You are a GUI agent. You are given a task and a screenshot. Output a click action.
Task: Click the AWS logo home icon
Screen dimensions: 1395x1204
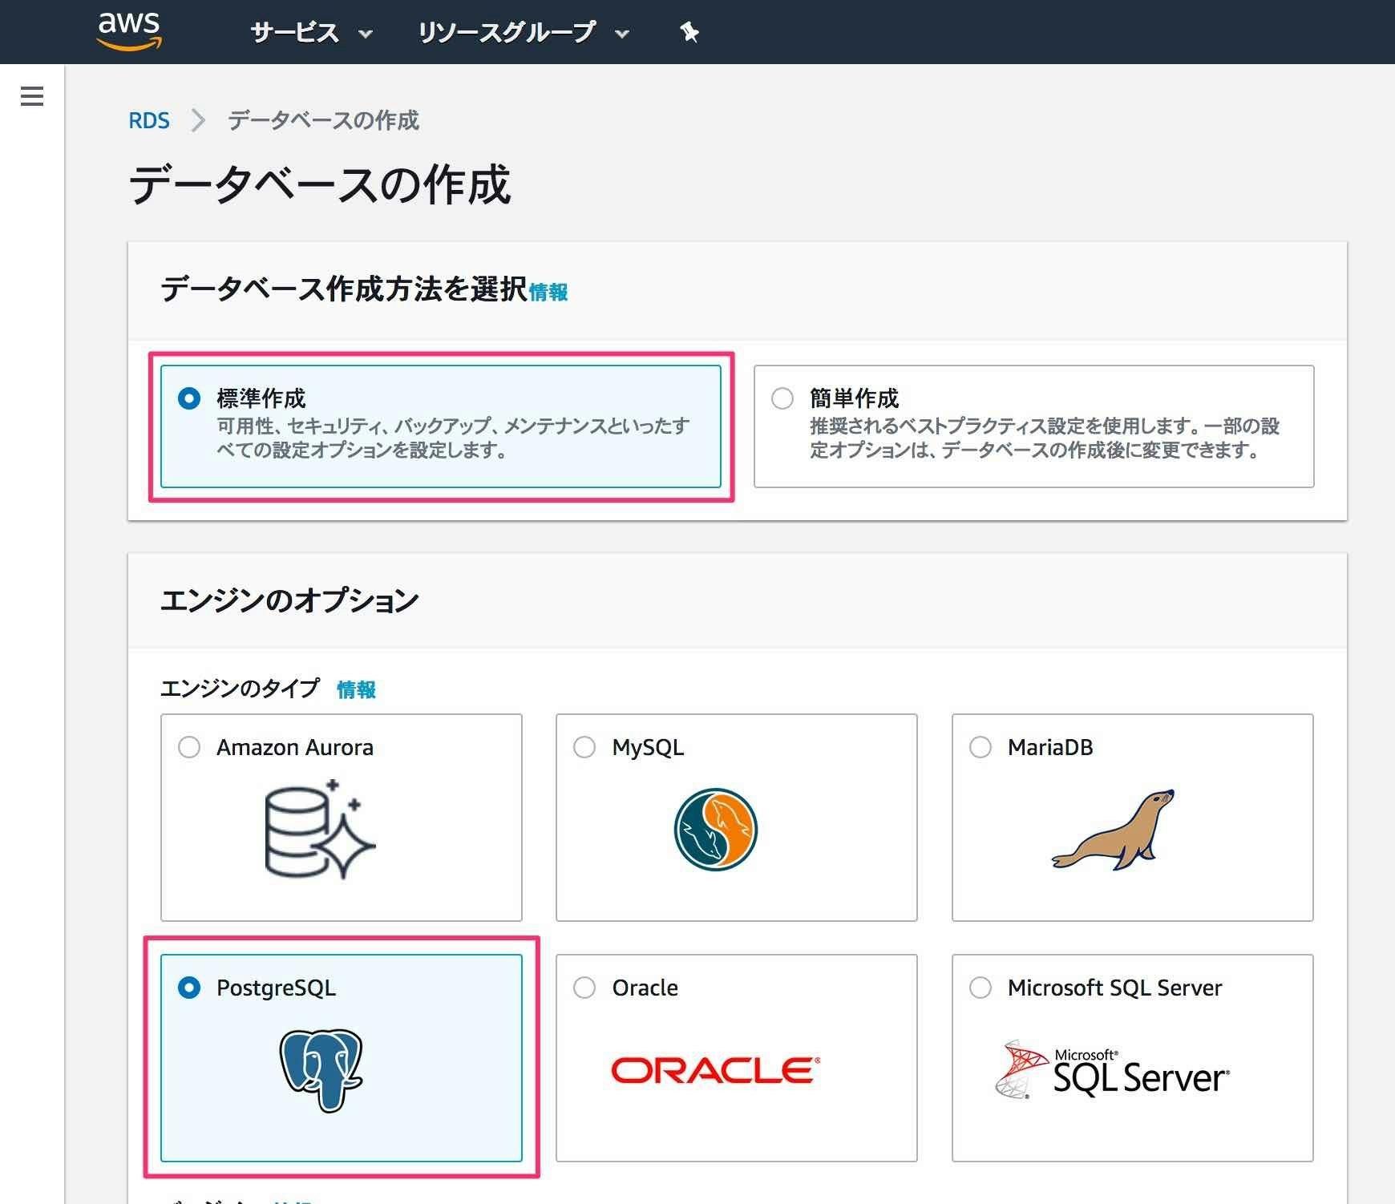[x=129, y=30]
